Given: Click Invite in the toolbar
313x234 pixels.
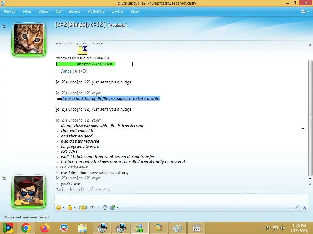Looking at the screenshot, I should pos(117,12).
